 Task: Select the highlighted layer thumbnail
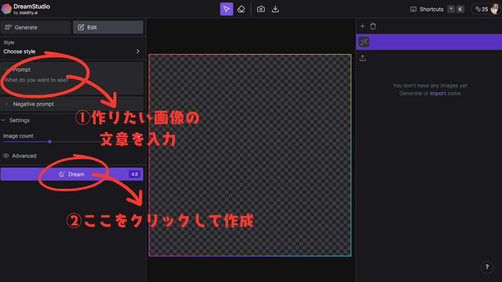point(364,42)
